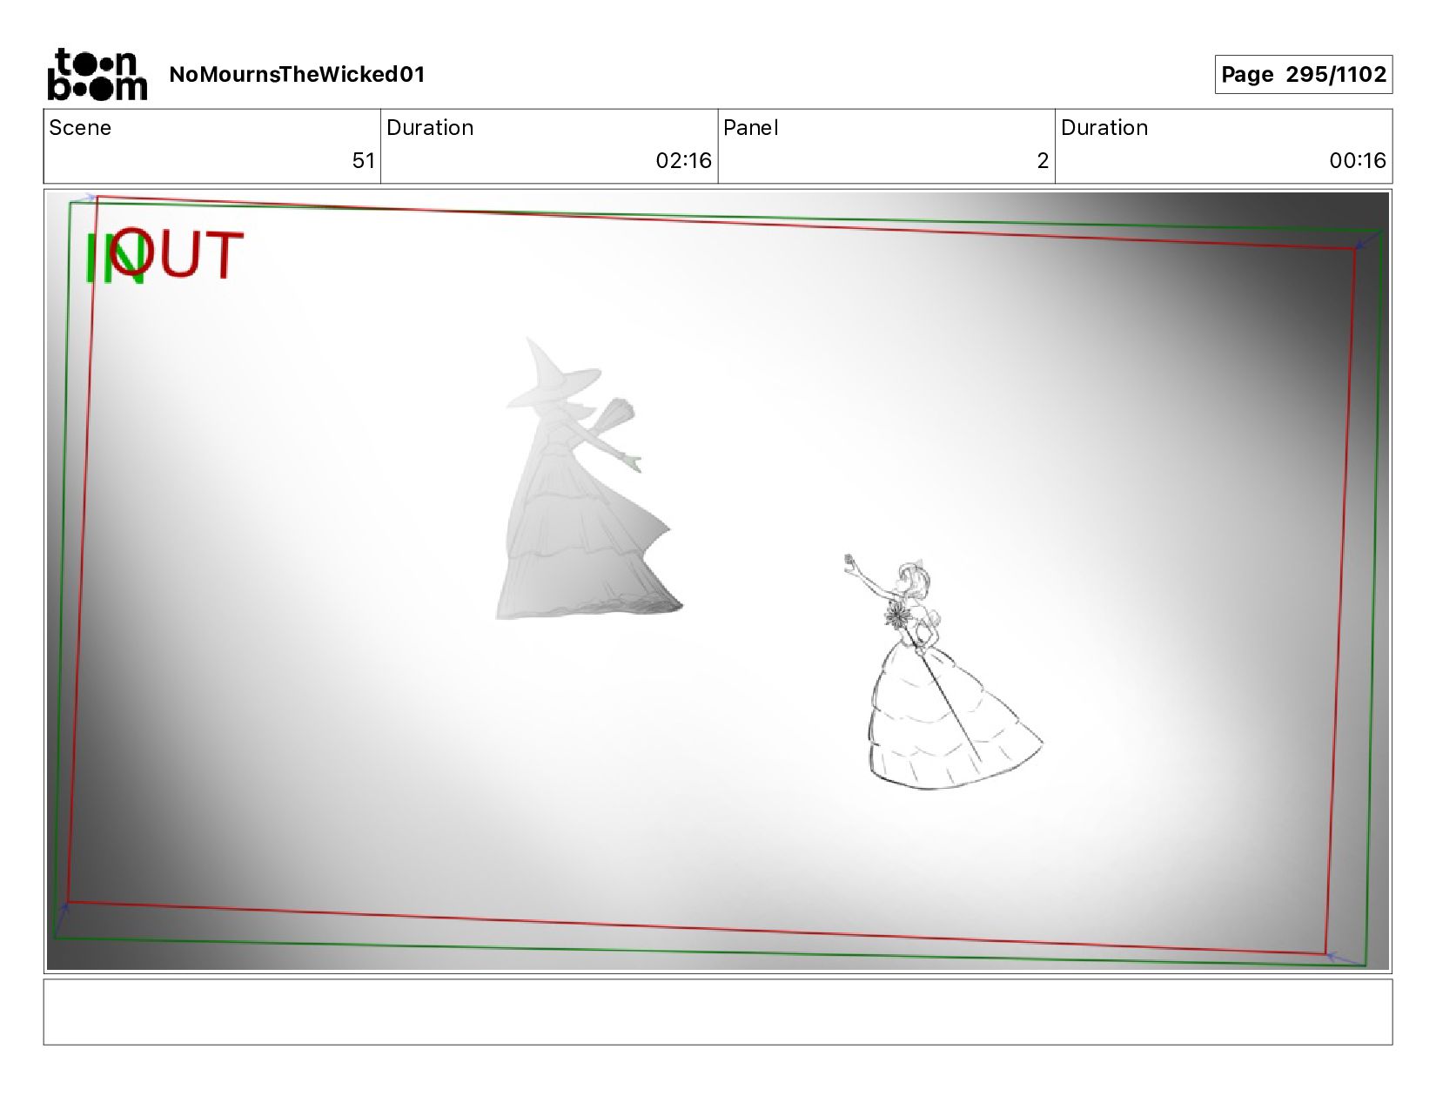This screenshot has width=1436, height=1110.
Task: Select the princess in ball gown sketch
Action: (x=944, y=672)
